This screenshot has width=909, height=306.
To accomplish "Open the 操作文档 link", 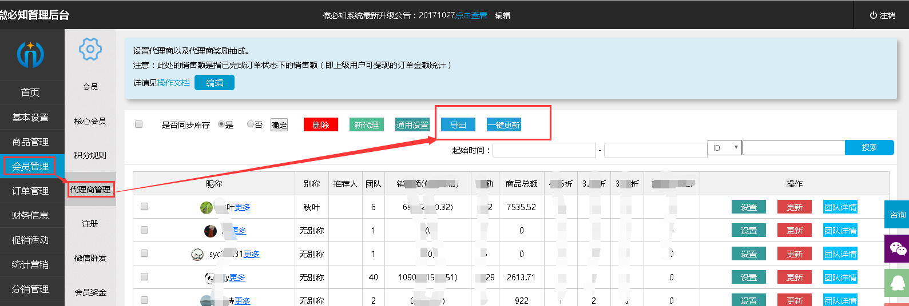I will (173, 83).
